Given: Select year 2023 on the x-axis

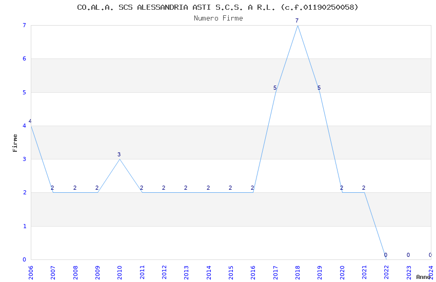Looking at the screenshot, I should point(409,272).
